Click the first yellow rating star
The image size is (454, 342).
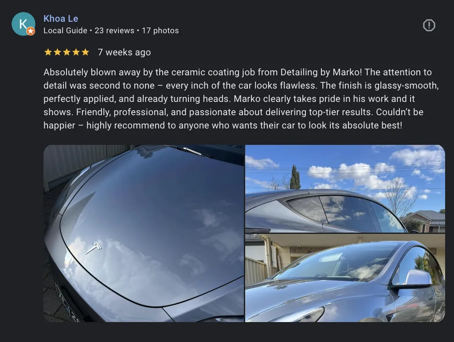click(x=48, y=52)
